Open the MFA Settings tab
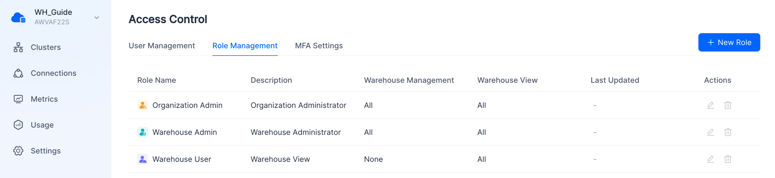Viewport: 775px width, 178px height. point(319,46)
